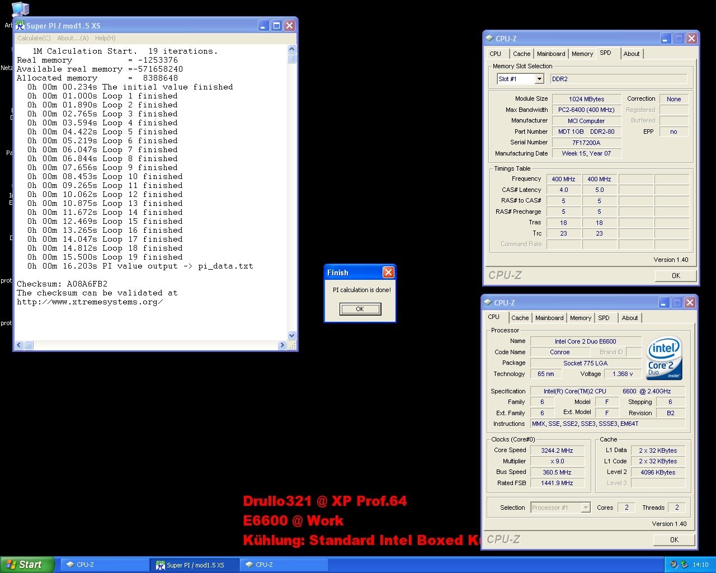The image size is (716, 573).
Task: Click the Part Number MDT 1GB DDR2-80 field
Action: [x=586, y=131]
